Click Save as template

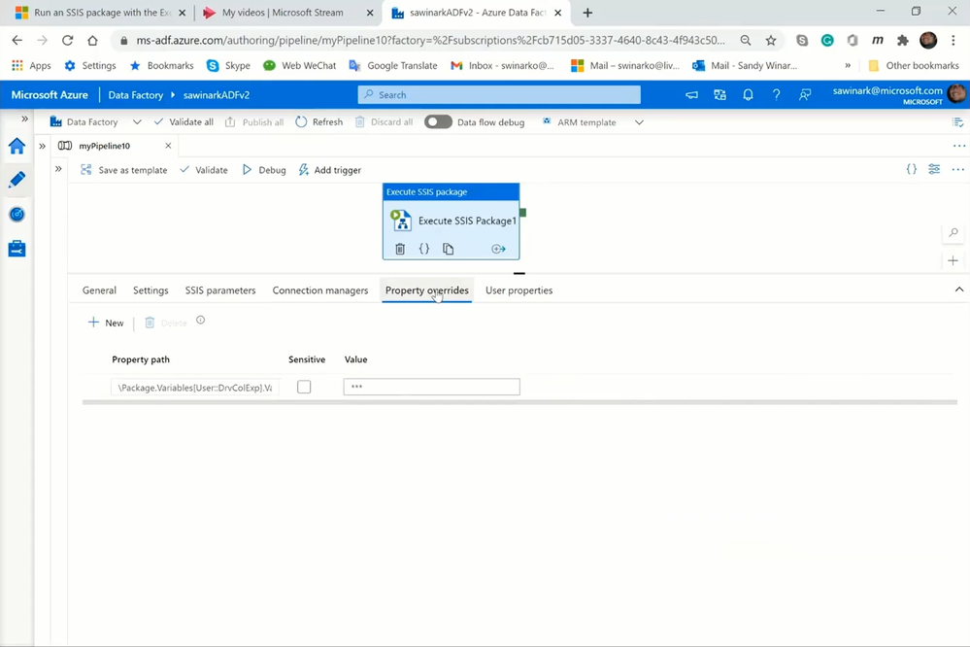pyautogui.click(x=124, y=170)
